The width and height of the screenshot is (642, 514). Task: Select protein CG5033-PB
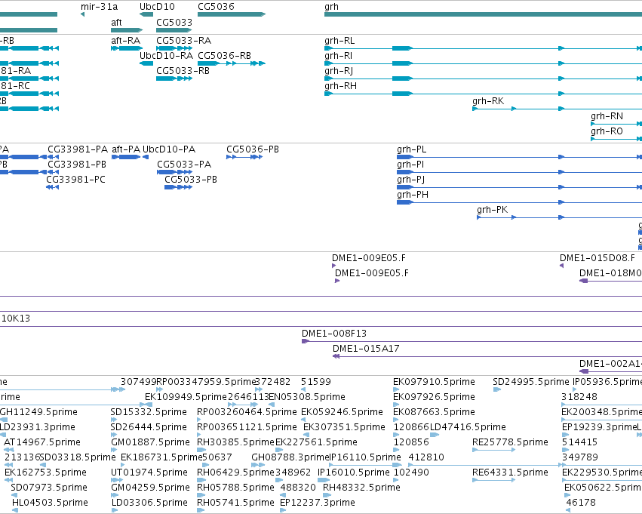tap(191, 180)
